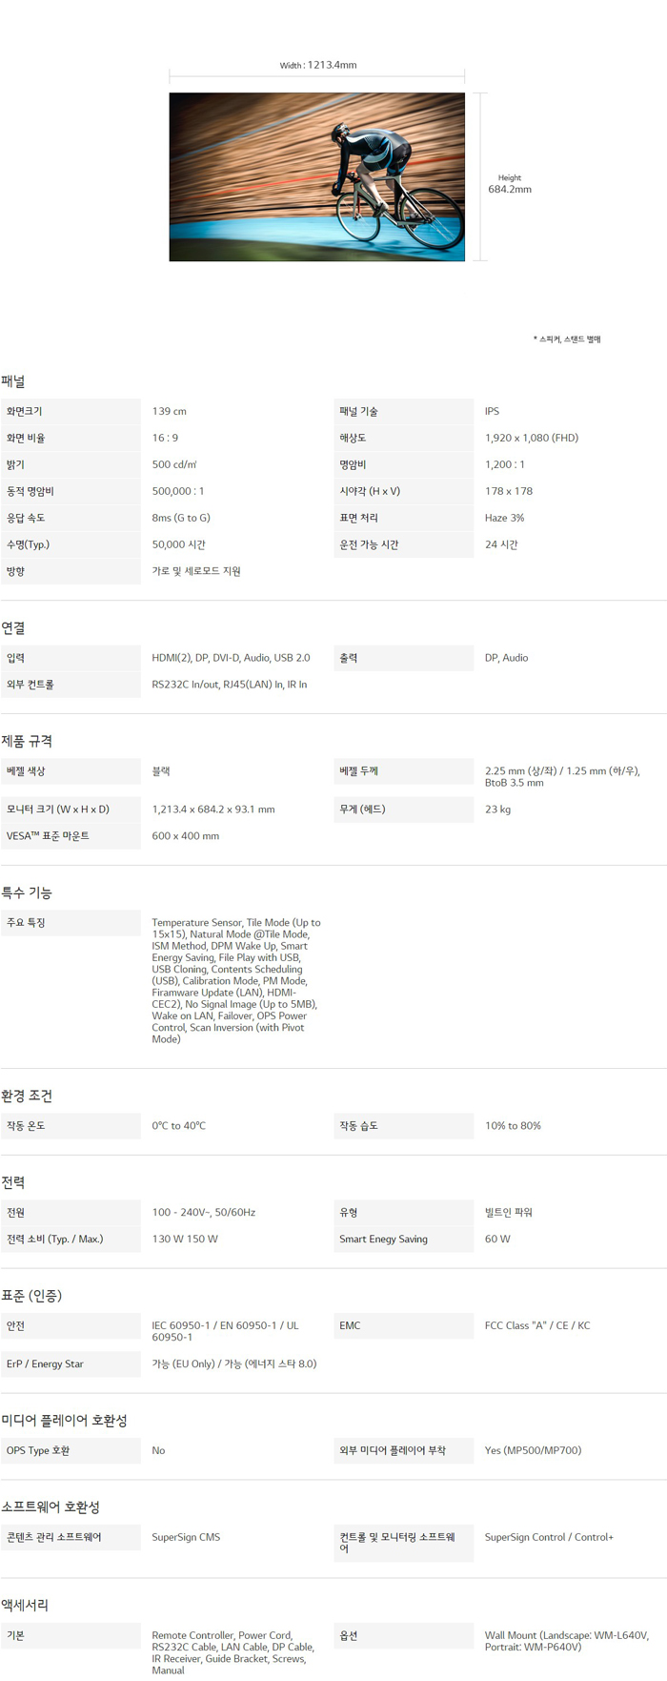This screenshot has height=1681, width=667.
Task: Click the Width 1213.4mm dimension label
Action: point(318,65)
